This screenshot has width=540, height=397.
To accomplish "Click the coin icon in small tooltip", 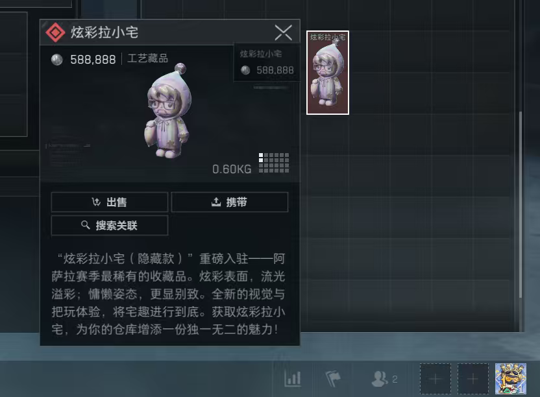I will (245, 70).
